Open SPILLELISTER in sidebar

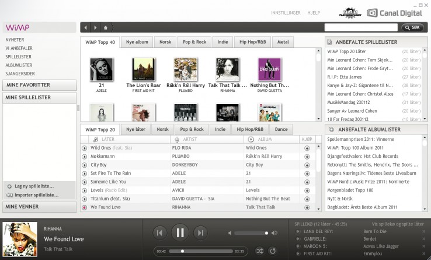click(x=19, y=57)
